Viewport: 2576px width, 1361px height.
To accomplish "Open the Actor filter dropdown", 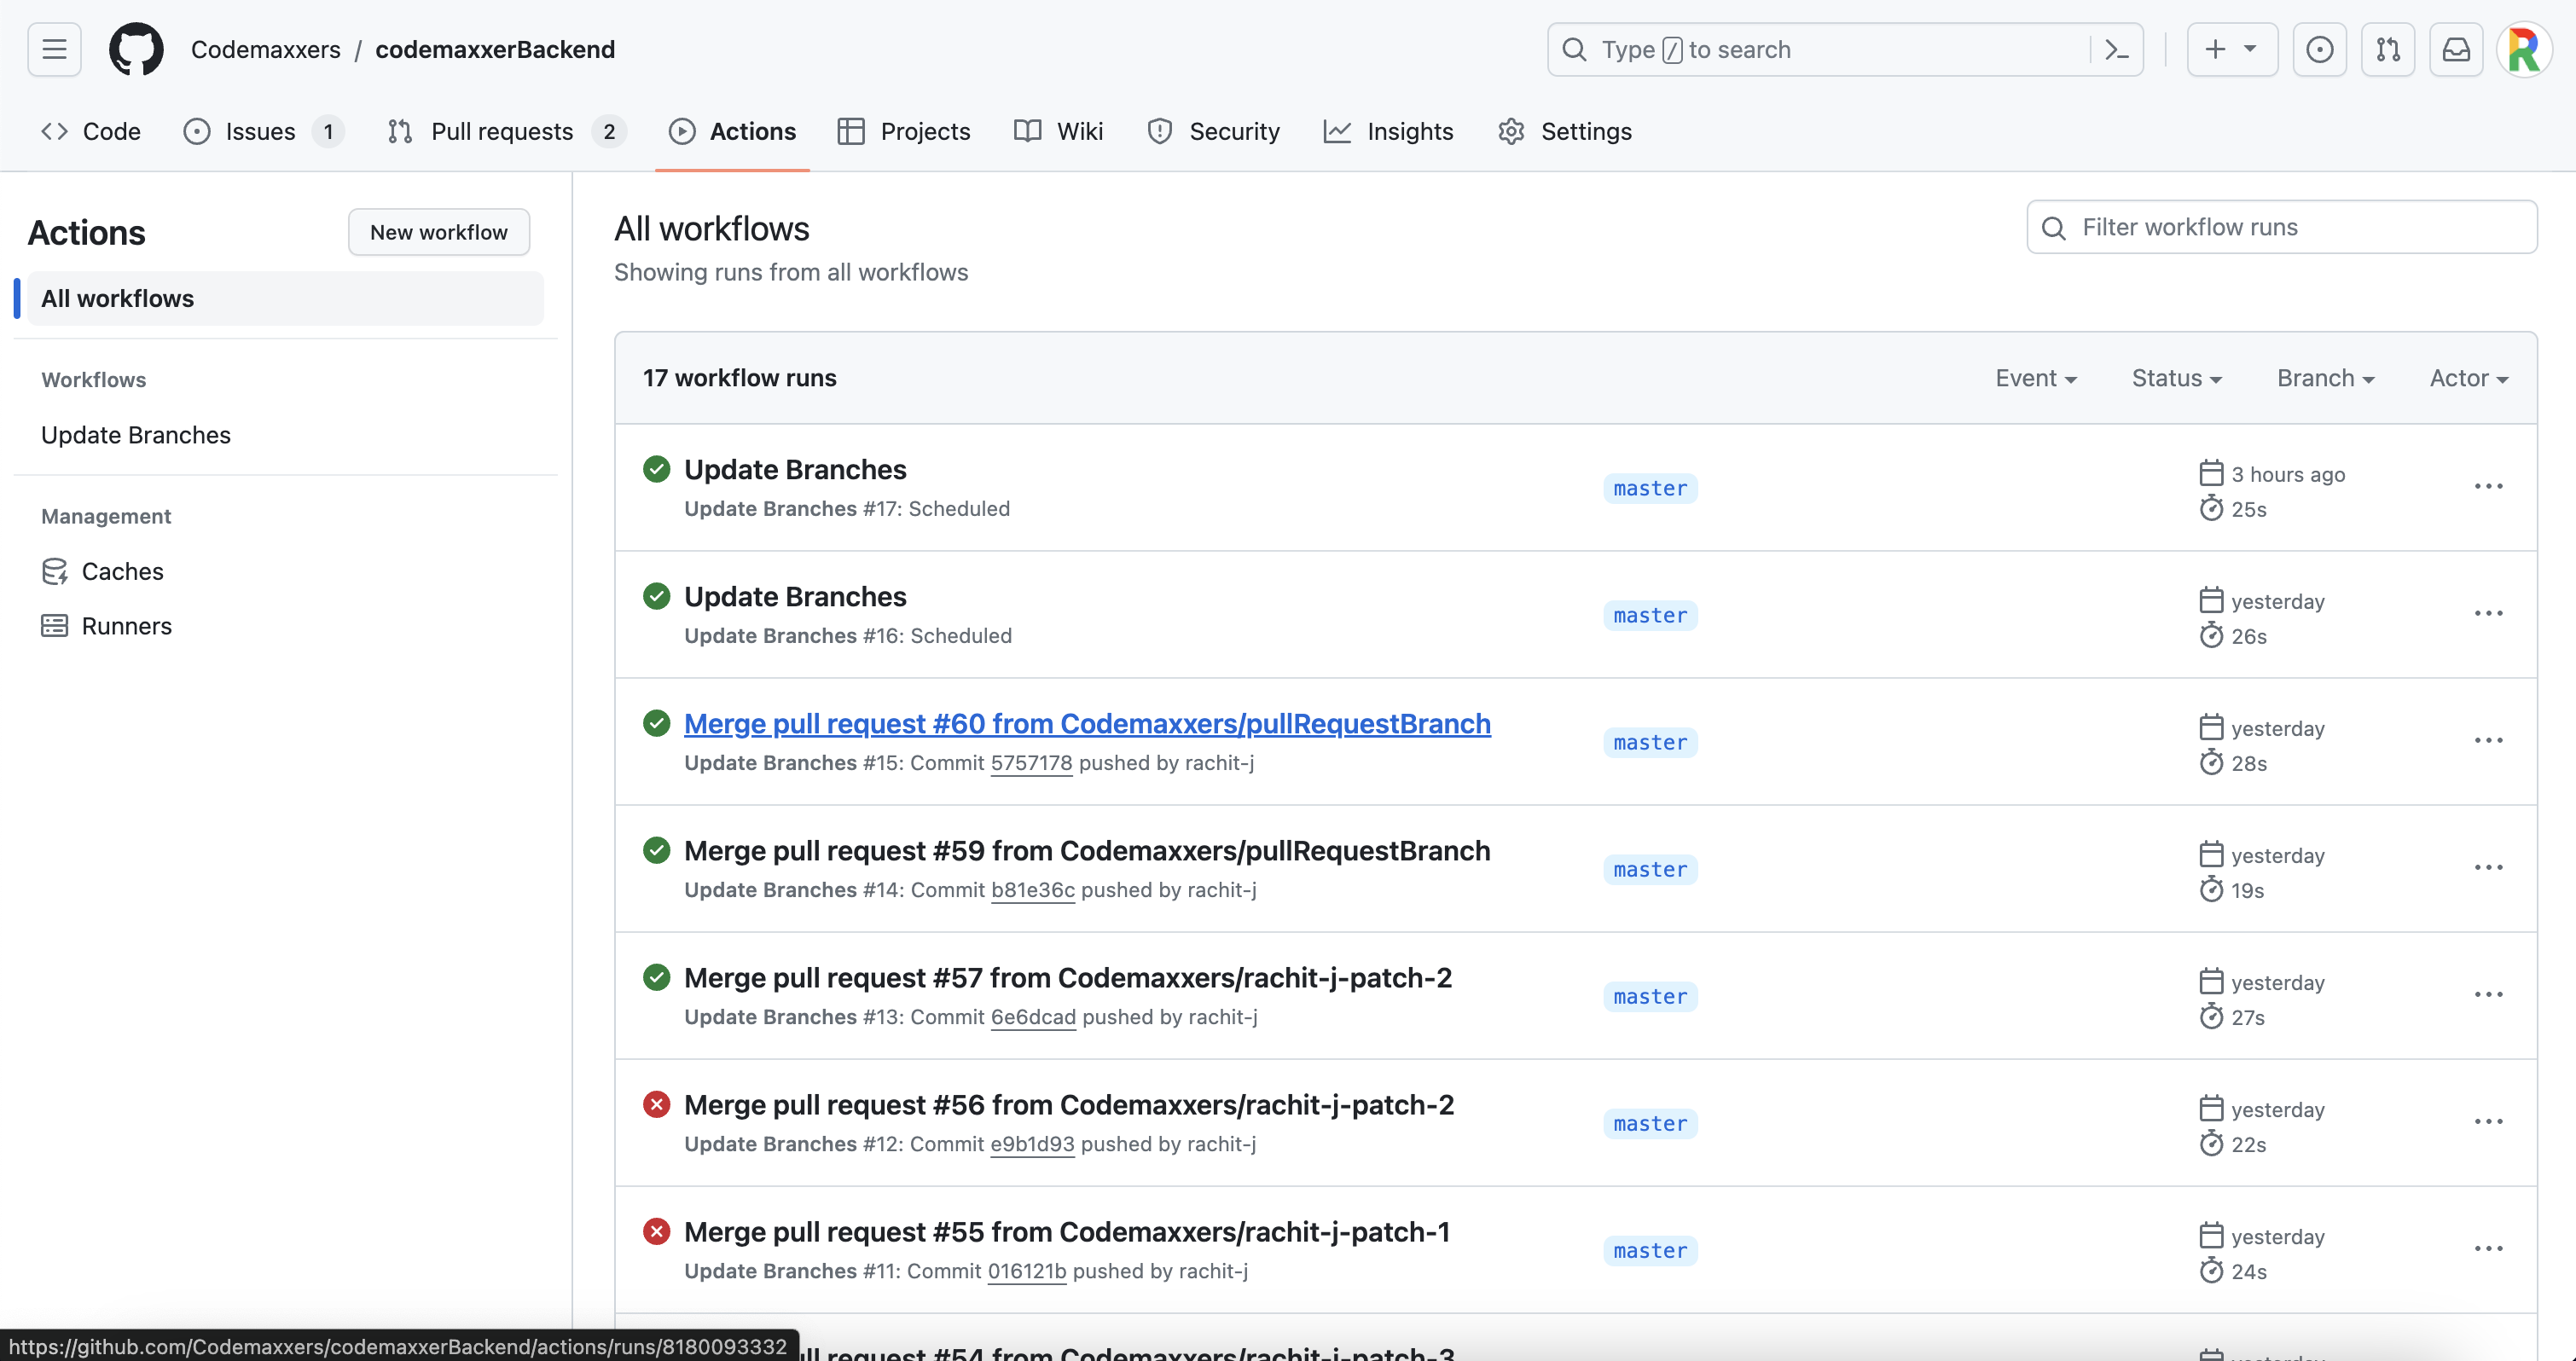I will (2469, 378).
